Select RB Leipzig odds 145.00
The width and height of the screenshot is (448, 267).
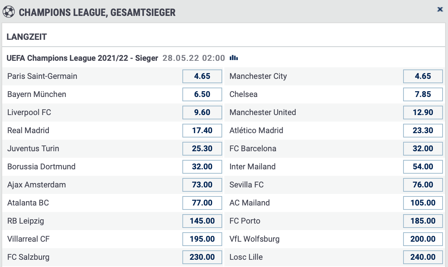(202, 221)
